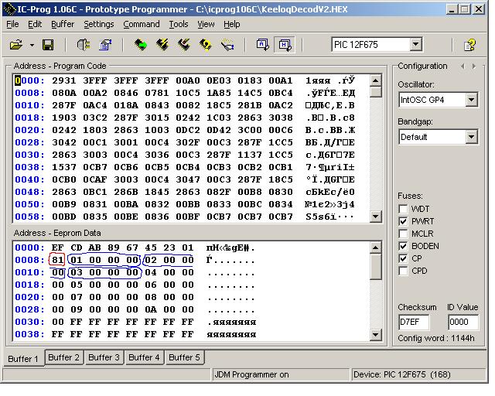Click the Save floppy disk icon
This screenshot has width=495, height=396.
[x=47, y=45]
